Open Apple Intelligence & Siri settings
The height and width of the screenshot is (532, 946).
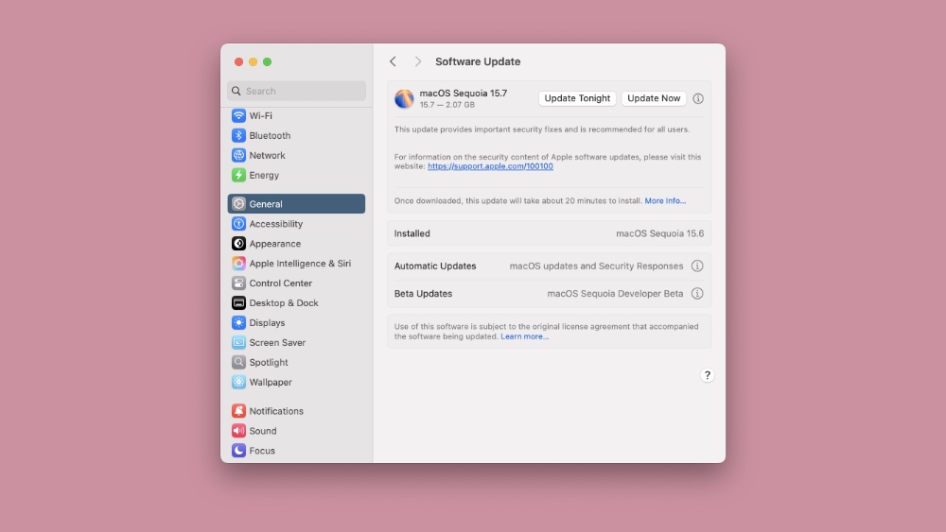[x=299, y=264]
